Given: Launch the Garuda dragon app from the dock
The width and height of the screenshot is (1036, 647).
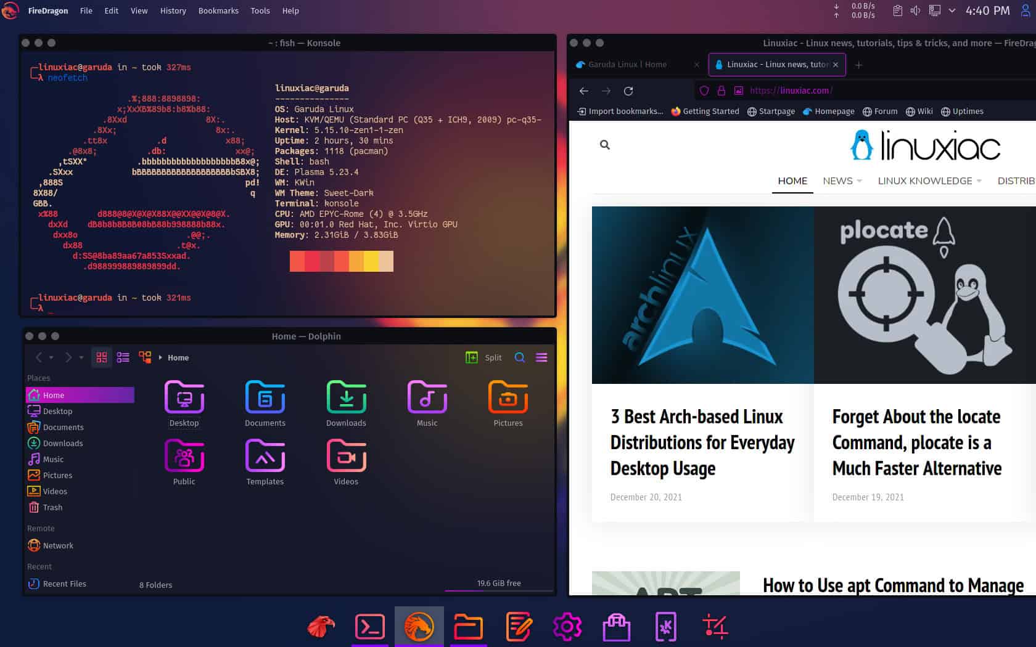Looking at the screenshot, I should coord(419,626).
